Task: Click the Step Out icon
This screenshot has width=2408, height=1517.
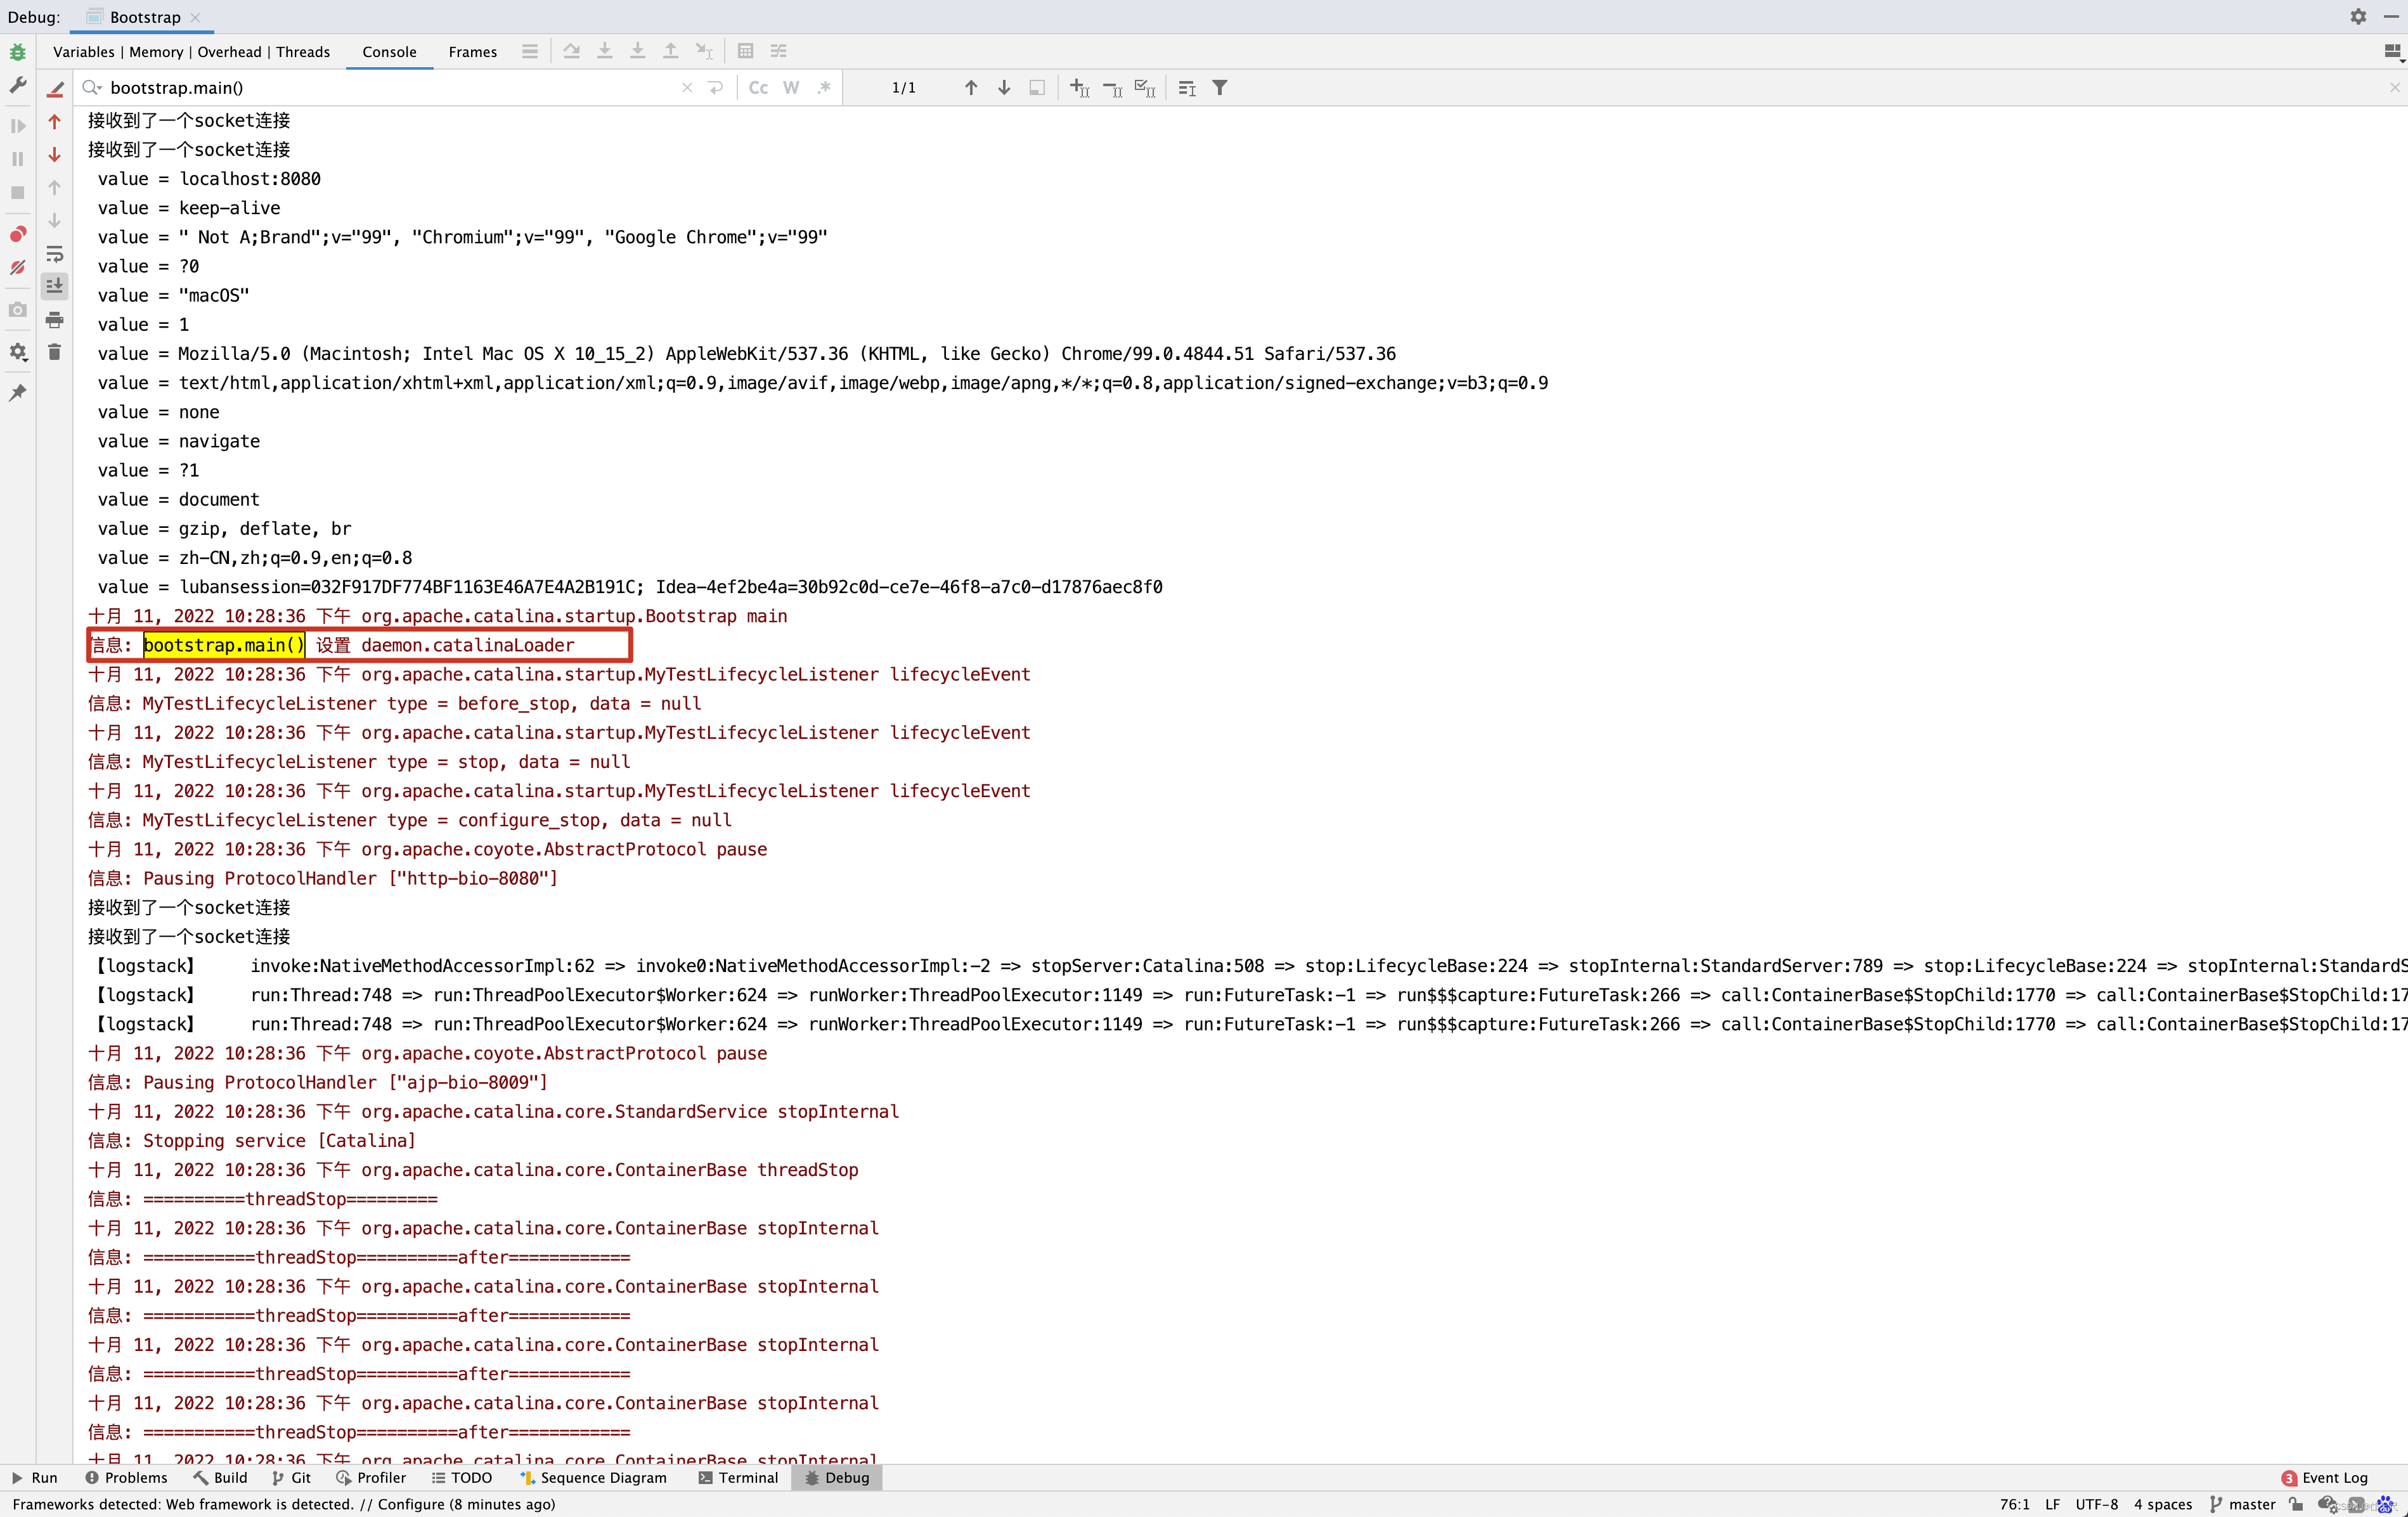Action: click(671, 51)
